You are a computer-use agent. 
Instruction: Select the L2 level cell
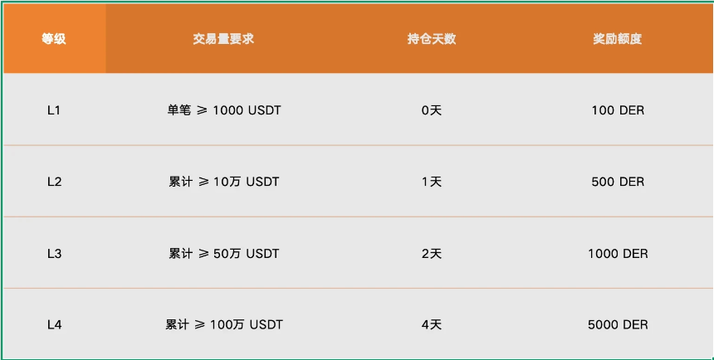click(x=54, y=182)
